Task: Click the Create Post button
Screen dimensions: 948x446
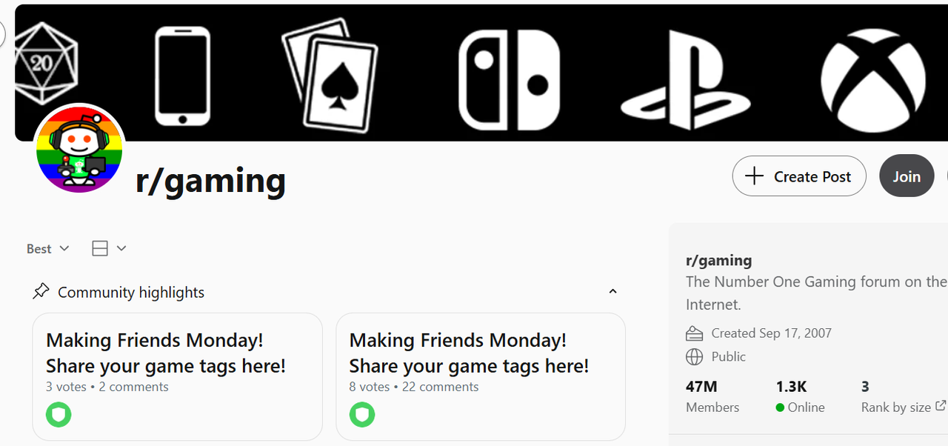Action: coord(798,176)
